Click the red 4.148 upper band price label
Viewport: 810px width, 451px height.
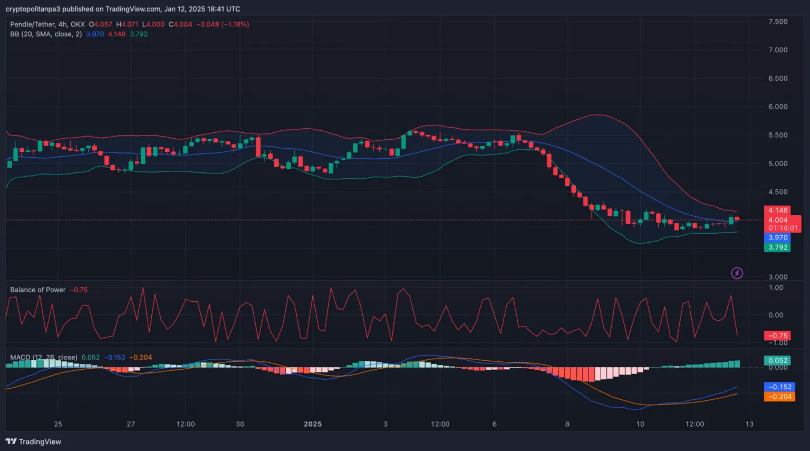click(777, 210)
